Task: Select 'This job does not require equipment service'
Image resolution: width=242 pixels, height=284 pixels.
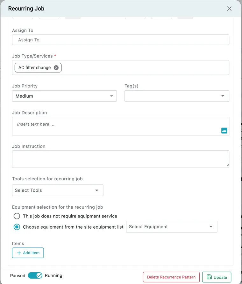Action: pyautogui.click(x=17, y=216)
